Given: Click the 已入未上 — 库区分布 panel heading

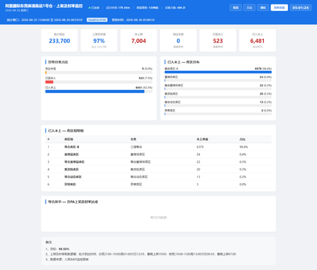Looking at the screenshot, I should pyautogui.click(x=183, y=62).
